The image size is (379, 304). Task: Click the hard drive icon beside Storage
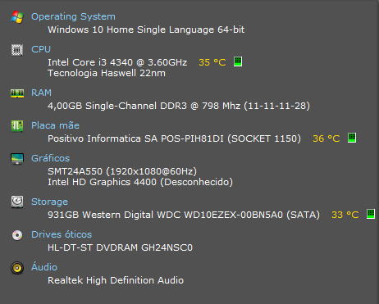(17, 202)
